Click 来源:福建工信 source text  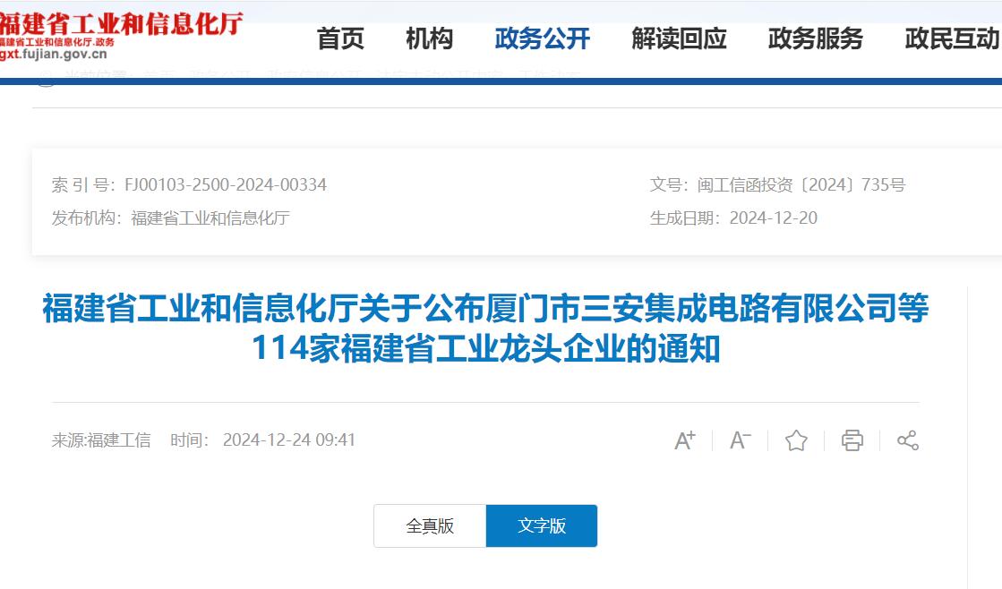coord(101,440)
